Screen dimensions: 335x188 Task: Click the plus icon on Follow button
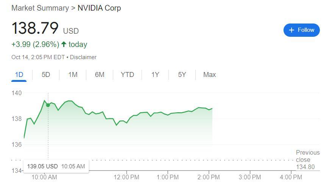click(291, 30)
